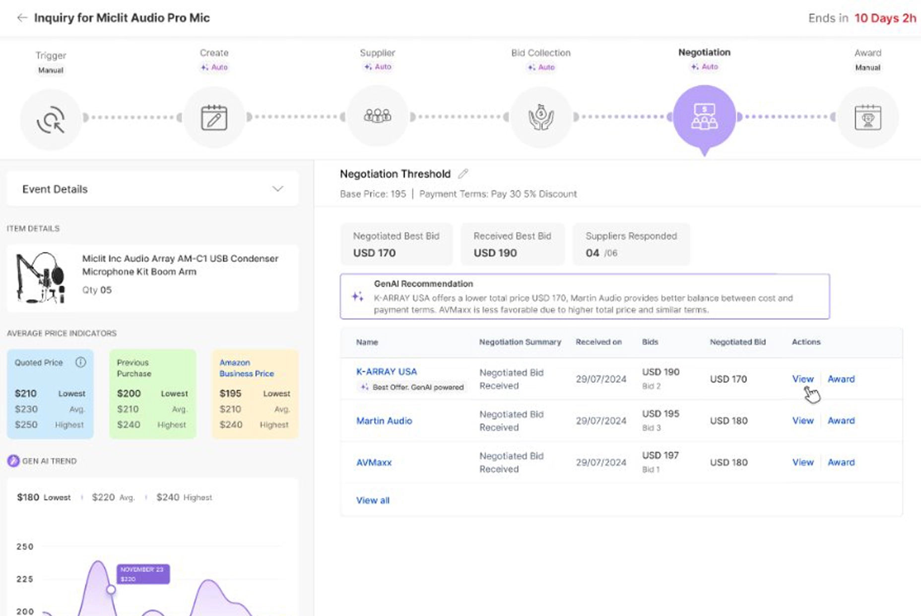
Task: View the K-ARRAY USA bid
Action: (802, 379)
